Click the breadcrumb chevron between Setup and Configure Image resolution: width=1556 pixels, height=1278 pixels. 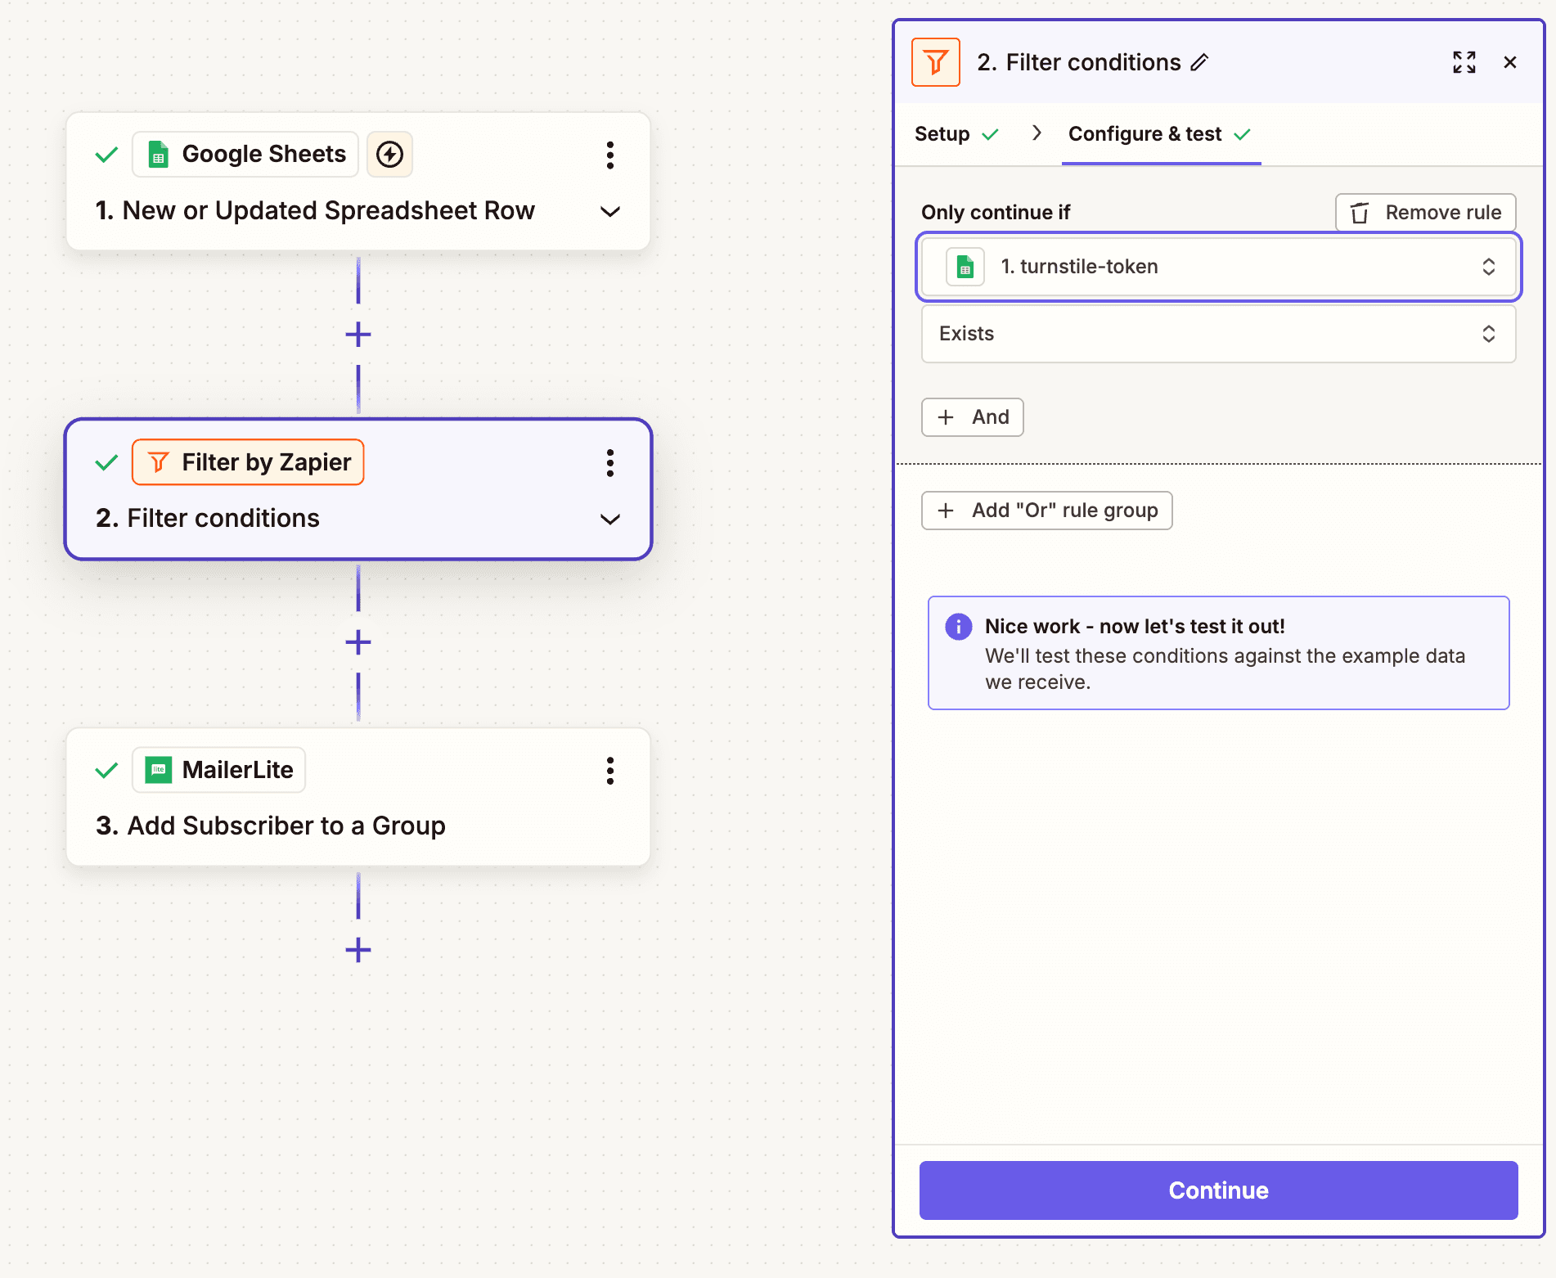(1037, 133)
